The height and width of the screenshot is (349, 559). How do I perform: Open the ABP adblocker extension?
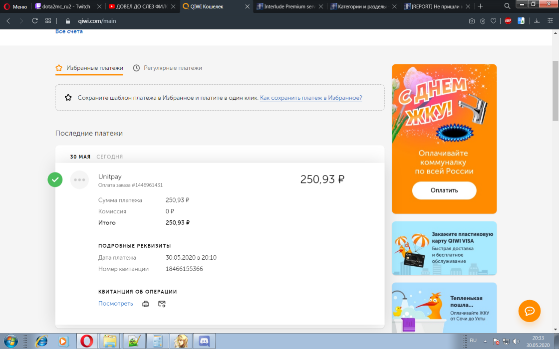[508, 21]
